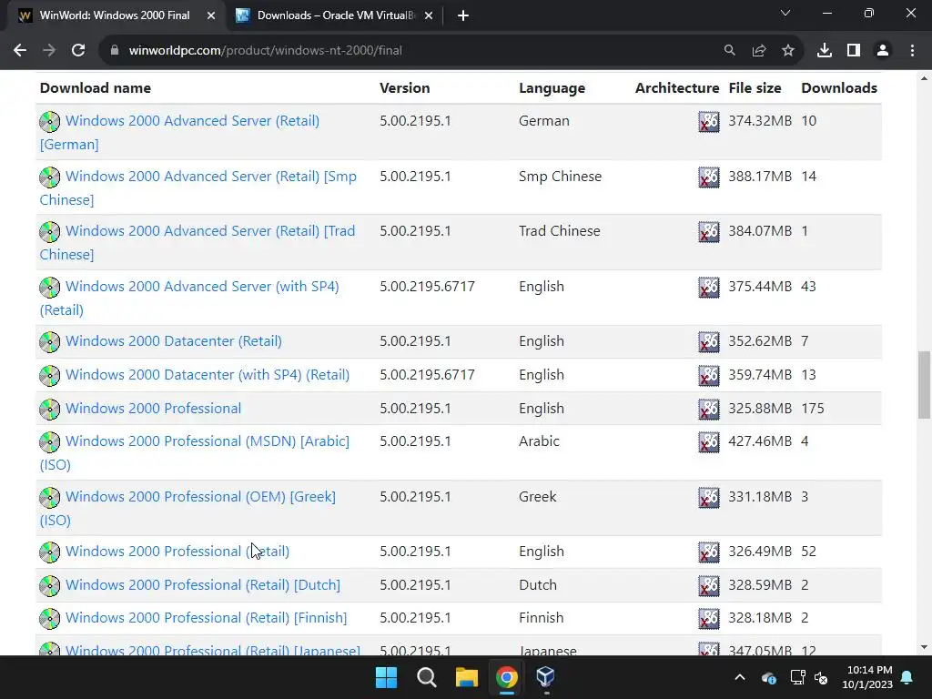Open VirtualBox from the taskbar
This screenshot has height=699, width=932.
[546, 677]
